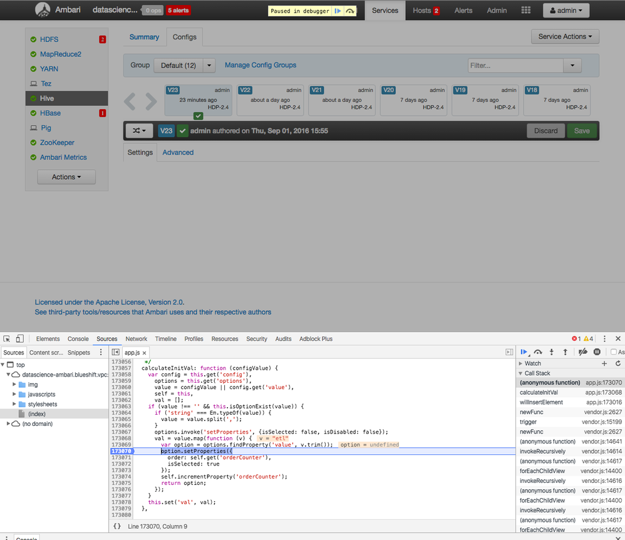
Task: Click the Discard button
Action: [545, 131]
